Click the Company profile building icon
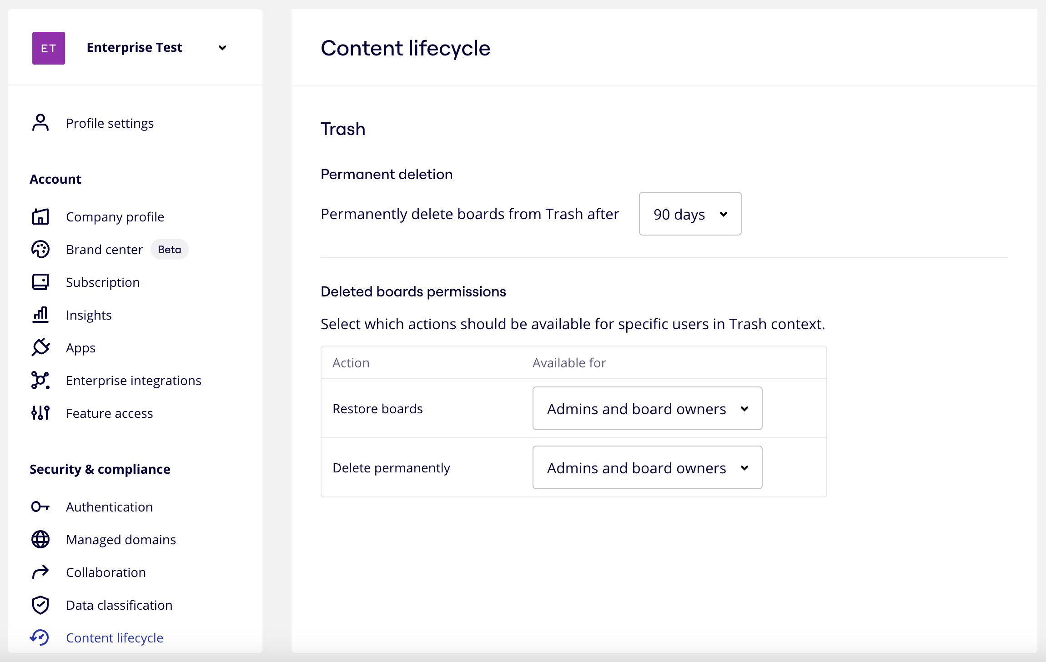Screen dimensions: 1046x662 [x=40, y=216]
